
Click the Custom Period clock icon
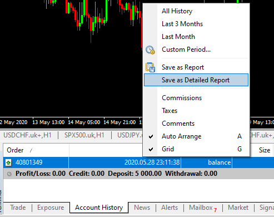tap(150, 50)
